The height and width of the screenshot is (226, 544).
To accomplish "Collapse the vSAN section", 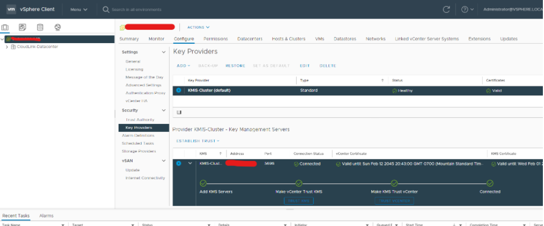I will 164,160.
